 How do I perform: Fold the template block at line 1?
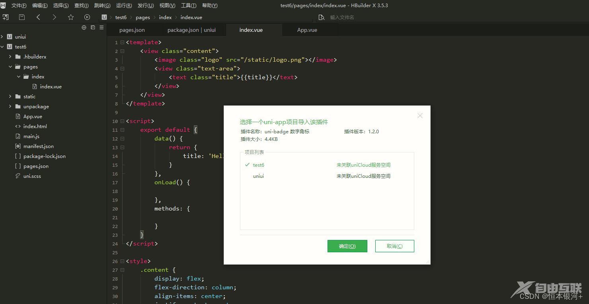pyautogui.click(x=122, y=42)
